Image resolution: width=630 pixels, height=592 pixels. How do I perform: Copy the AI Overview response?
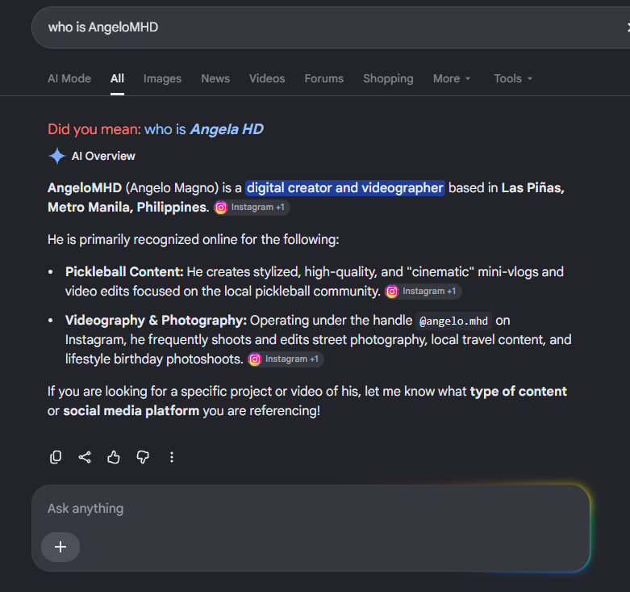click(x=56, y=457)
